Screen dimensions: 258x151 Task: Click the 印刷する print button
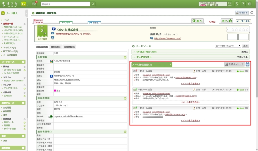241,12
